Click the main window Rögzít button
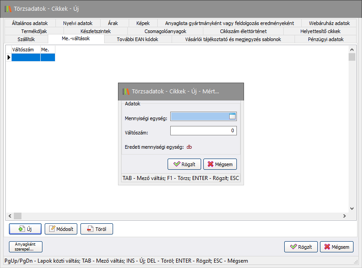 pos(301,247)
